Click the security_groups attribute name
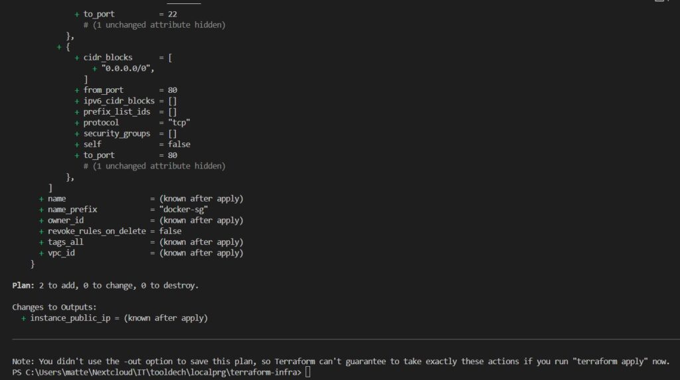The image size is (680, 380). point(117,133)
